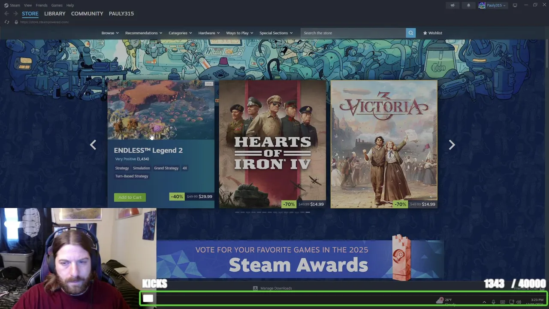Click the Steam logo in title bar
The width and height of the screenshot is (549, 309).
pos(6,5)
